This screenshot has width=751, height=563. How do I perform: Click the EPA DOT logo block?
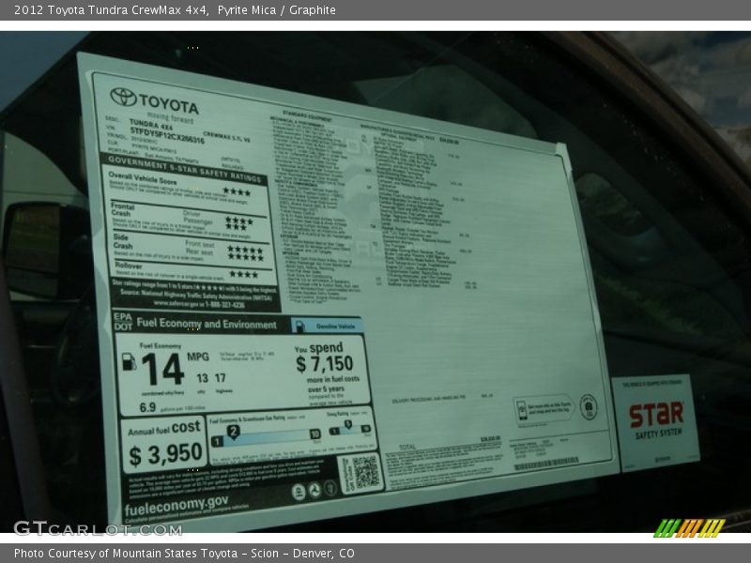(x=121, y=323)
